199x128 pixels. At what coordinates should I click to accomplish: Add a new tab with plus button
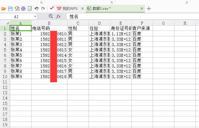pos(149,9)
